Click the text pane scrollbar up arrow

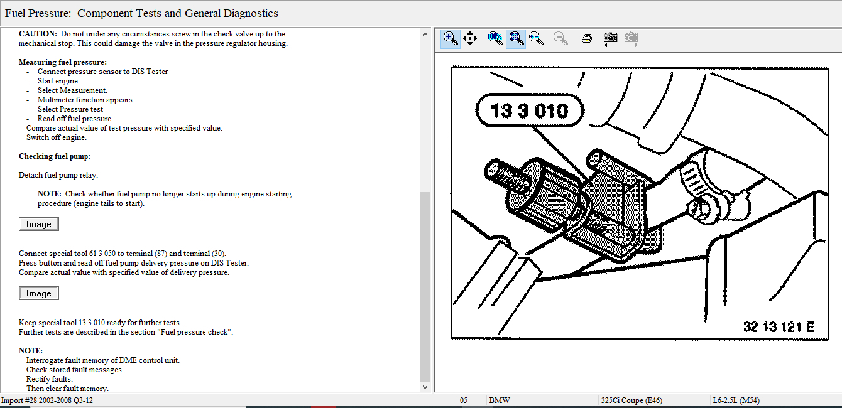(x=425, y=33)
